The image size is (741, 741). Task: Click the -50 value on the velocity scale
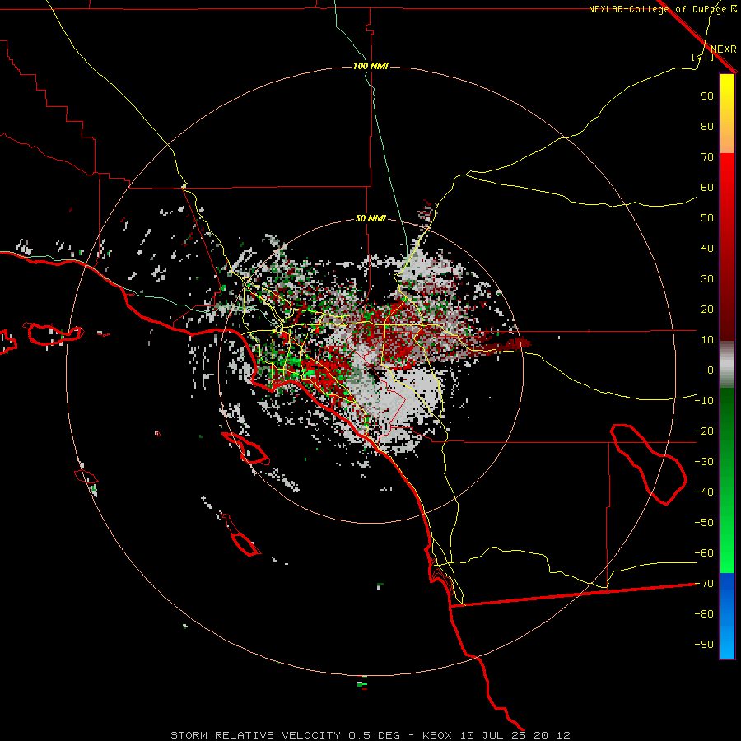[704, 523]
